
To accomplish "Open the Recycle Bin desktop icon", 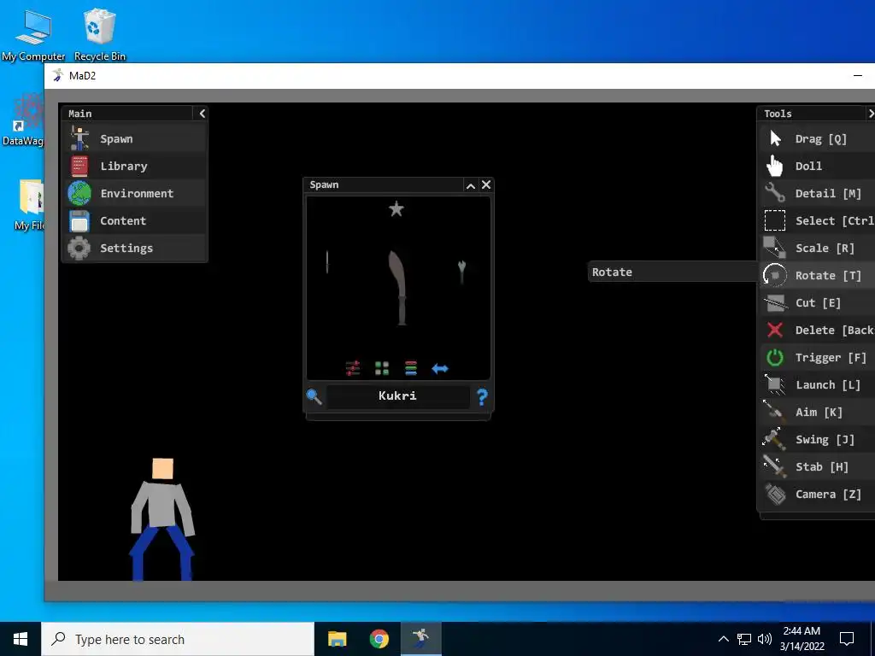I will pyautogui.click(x=99, y=33).
